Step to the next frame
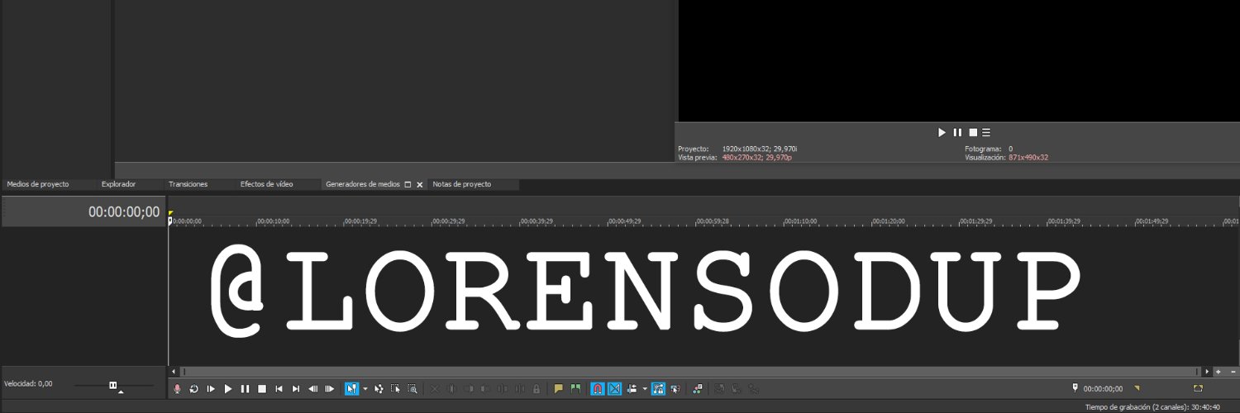 [329, 389]
